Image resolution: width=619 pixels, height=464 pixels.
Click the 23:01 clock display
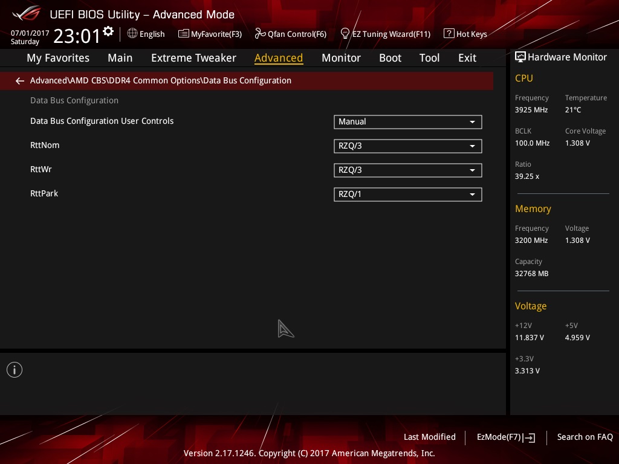77,36
